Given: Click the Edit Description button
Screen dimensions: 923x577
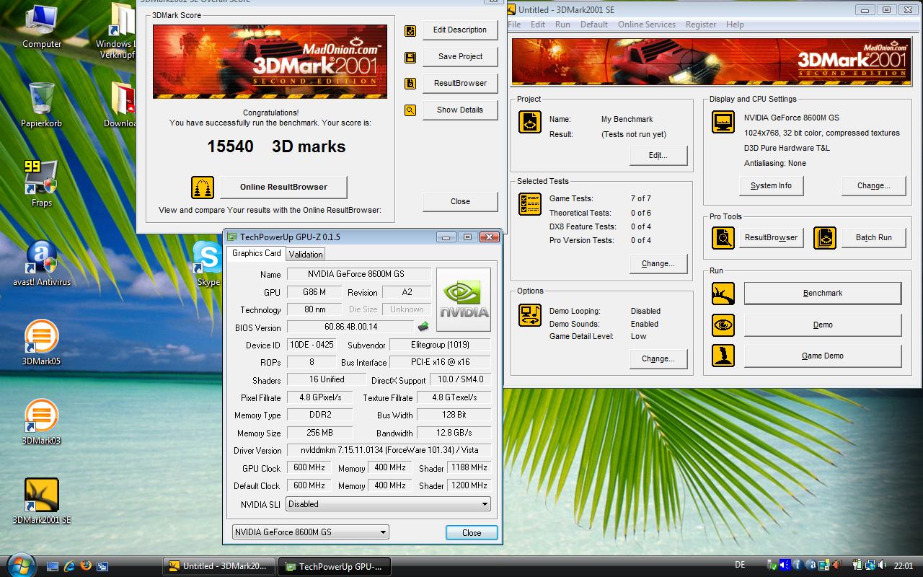Looking at the screenshot, I should [x=460, y=30].
